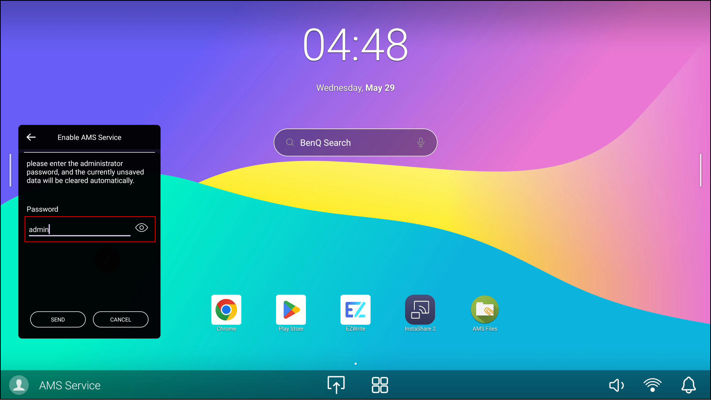The height and width of the screenshot is (400, 711).
Task: Click the AMS Service user avatar
Action: pyautogui.click(x=19, y=385)
